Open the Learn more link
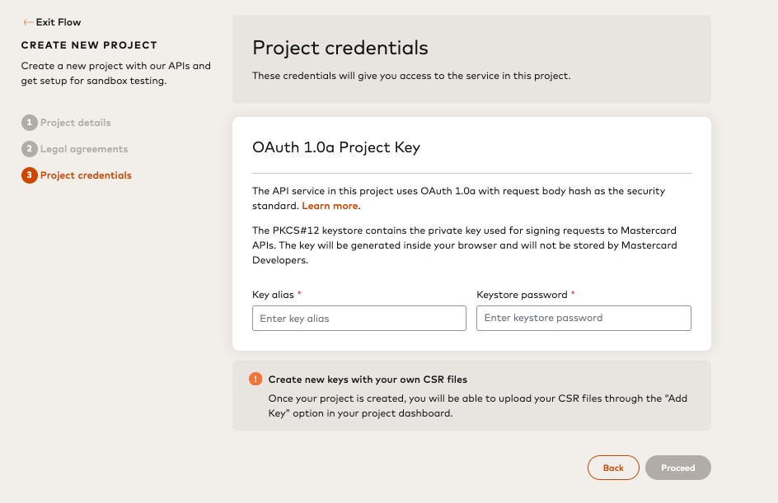The width and height of the screenshot is (778, 503). 330,206
